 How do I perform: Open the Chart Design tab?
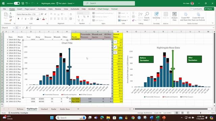pos(103,9)
